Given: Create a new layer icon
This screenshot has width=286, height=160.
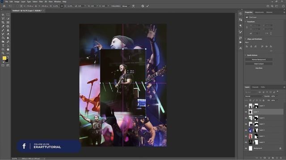Looking at the screenshot, I should (x=277, y=158).
